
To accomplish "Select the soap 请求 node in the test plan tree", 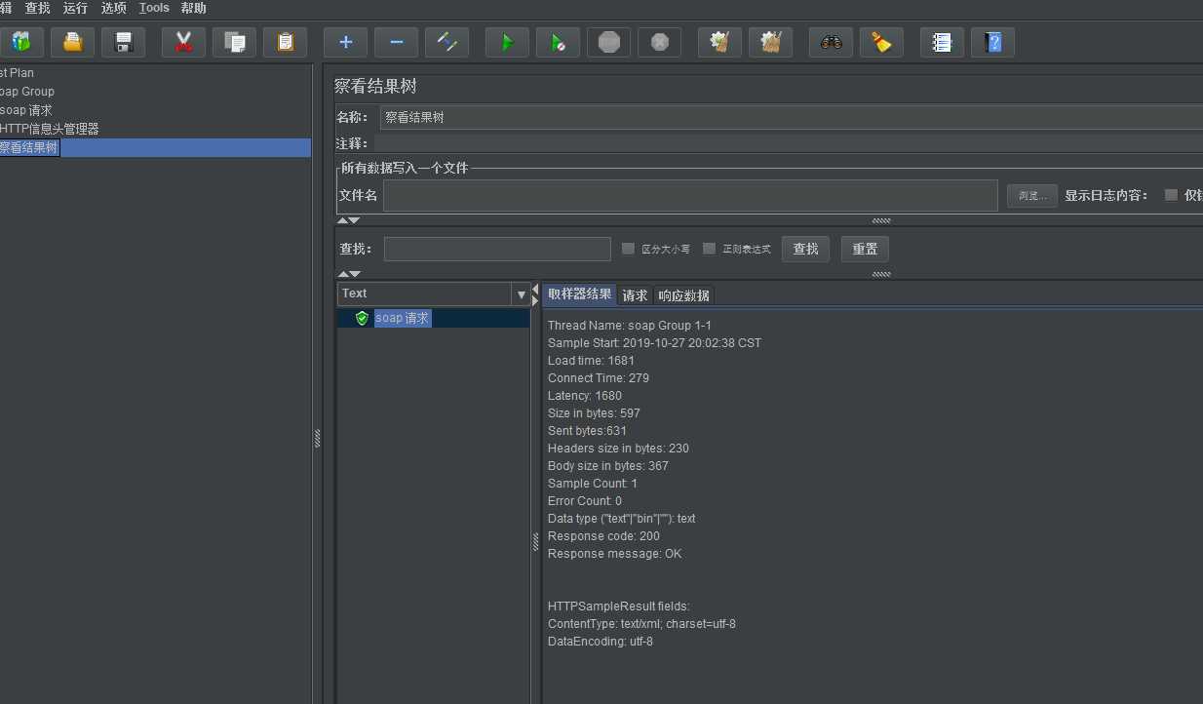I will (x=26, y=110).
